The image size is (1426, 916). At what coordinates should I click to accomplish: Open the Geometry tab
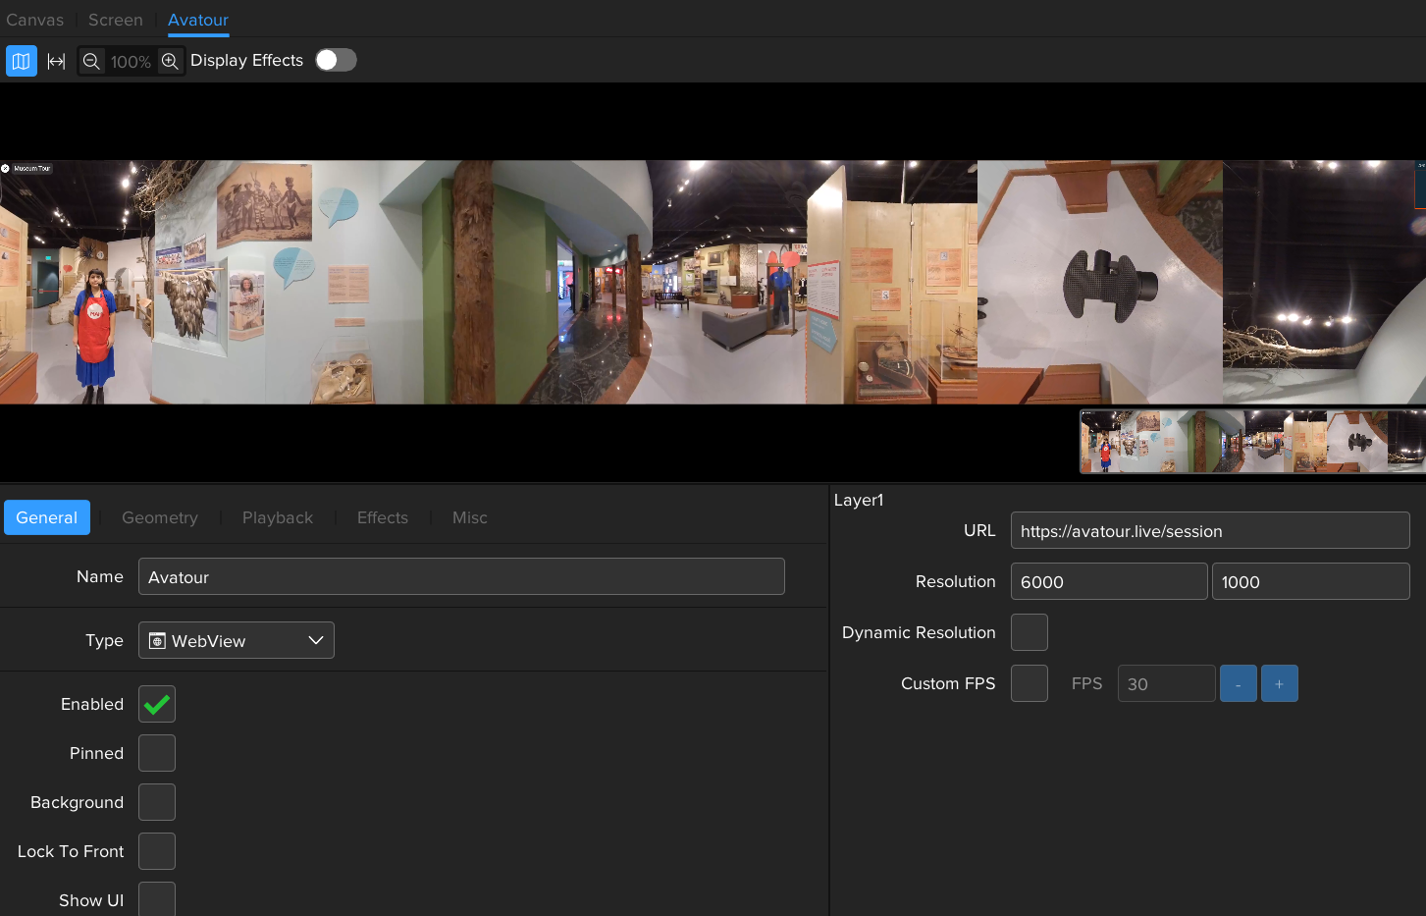160,517
